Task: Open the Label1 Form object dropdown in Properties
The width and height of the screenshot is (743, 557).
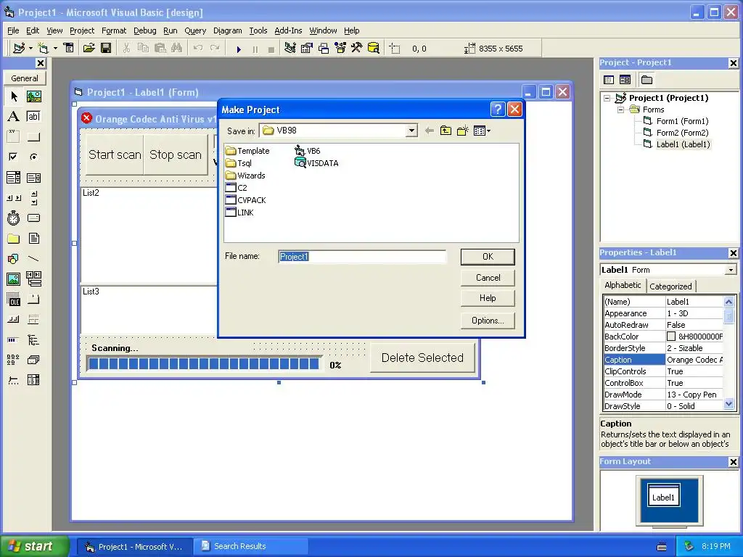Action: (x=731, y=270)
